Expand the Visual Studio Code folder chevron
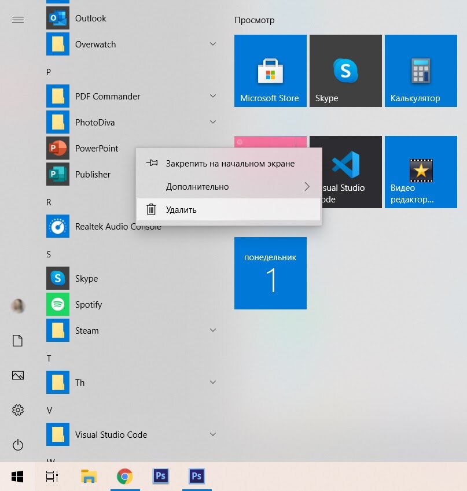The width and height of the screenshot is (467, 491). point(213,434)
